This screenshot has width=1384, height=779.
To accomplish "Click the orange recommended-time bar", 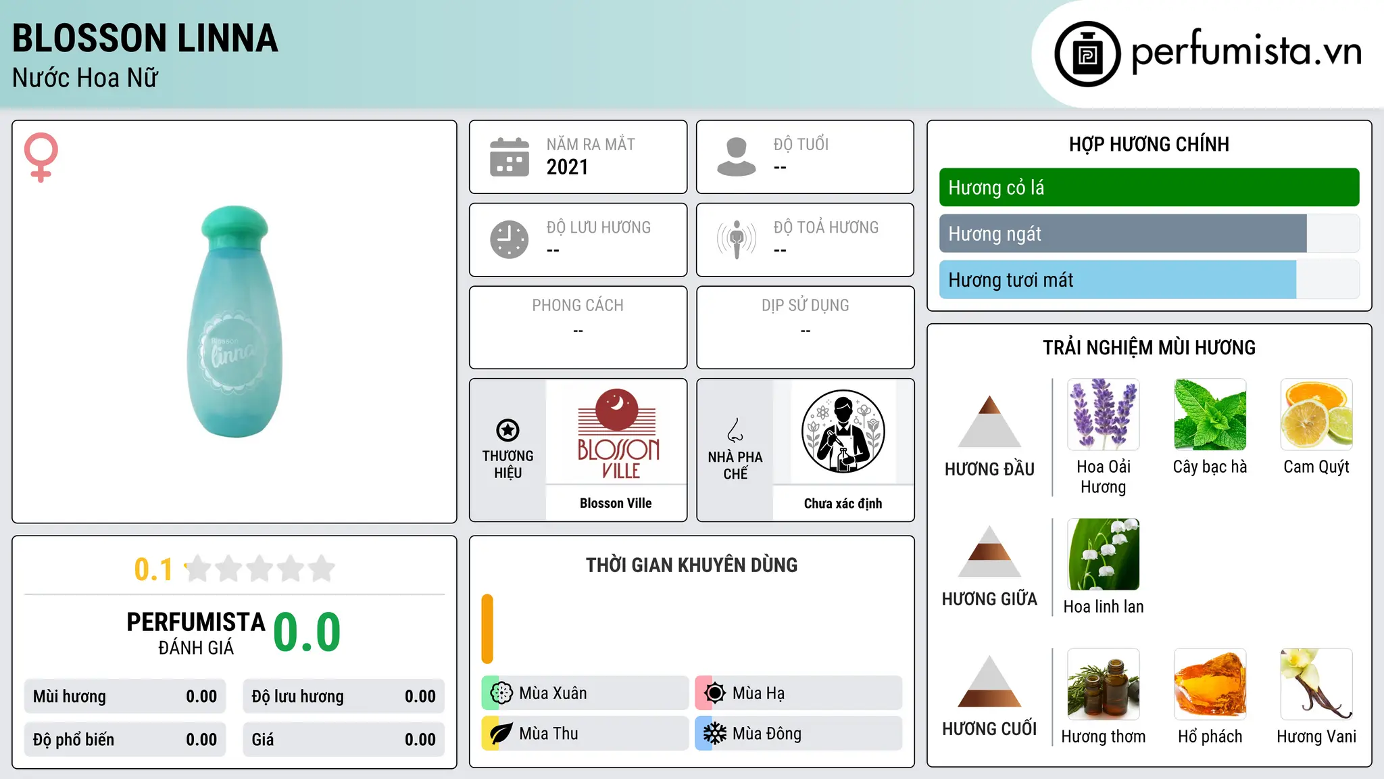I will [487, 629].
